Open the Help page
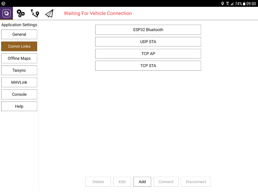The width and height of the screenshot is (258, 194). [x=19, y=106]
